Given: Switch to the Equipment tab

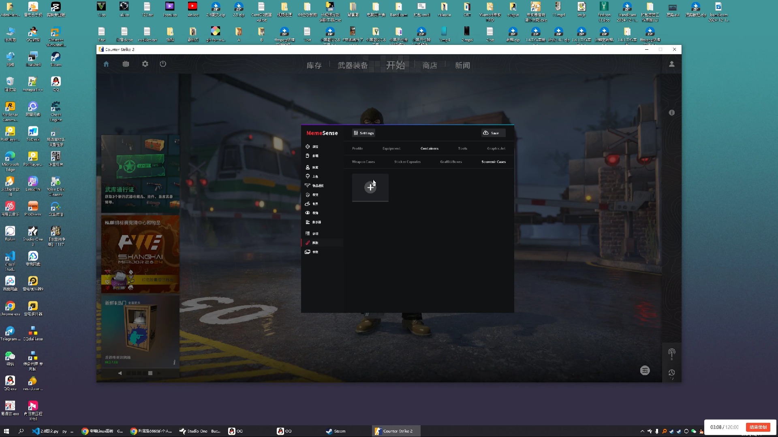Looking at the screenshot, I should (391, 148).
